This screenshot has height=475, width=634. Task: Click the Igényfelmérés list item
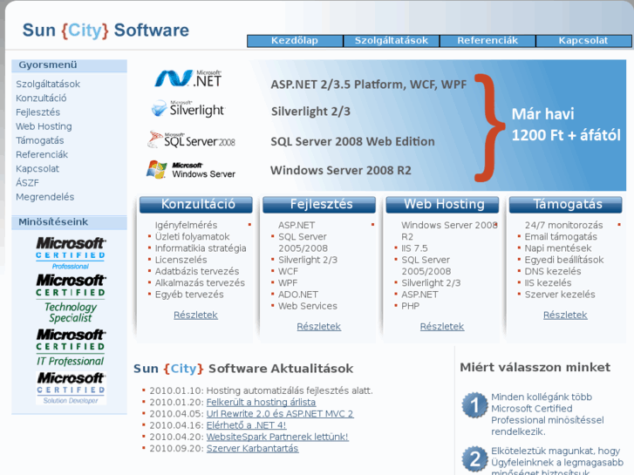(186, 225)
